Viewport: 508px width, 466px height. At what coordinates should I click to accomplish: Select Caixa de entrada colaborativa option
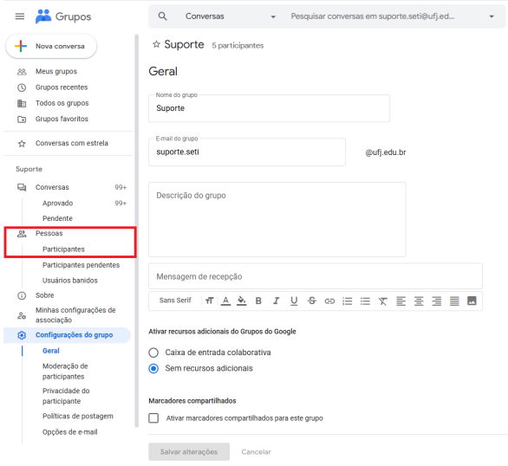[153, 353]
